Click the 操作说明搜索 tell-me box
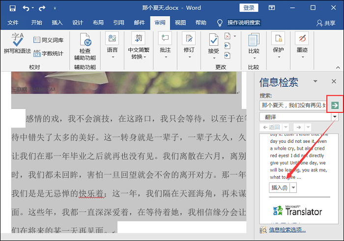The image size is (344, 241). 244,23
